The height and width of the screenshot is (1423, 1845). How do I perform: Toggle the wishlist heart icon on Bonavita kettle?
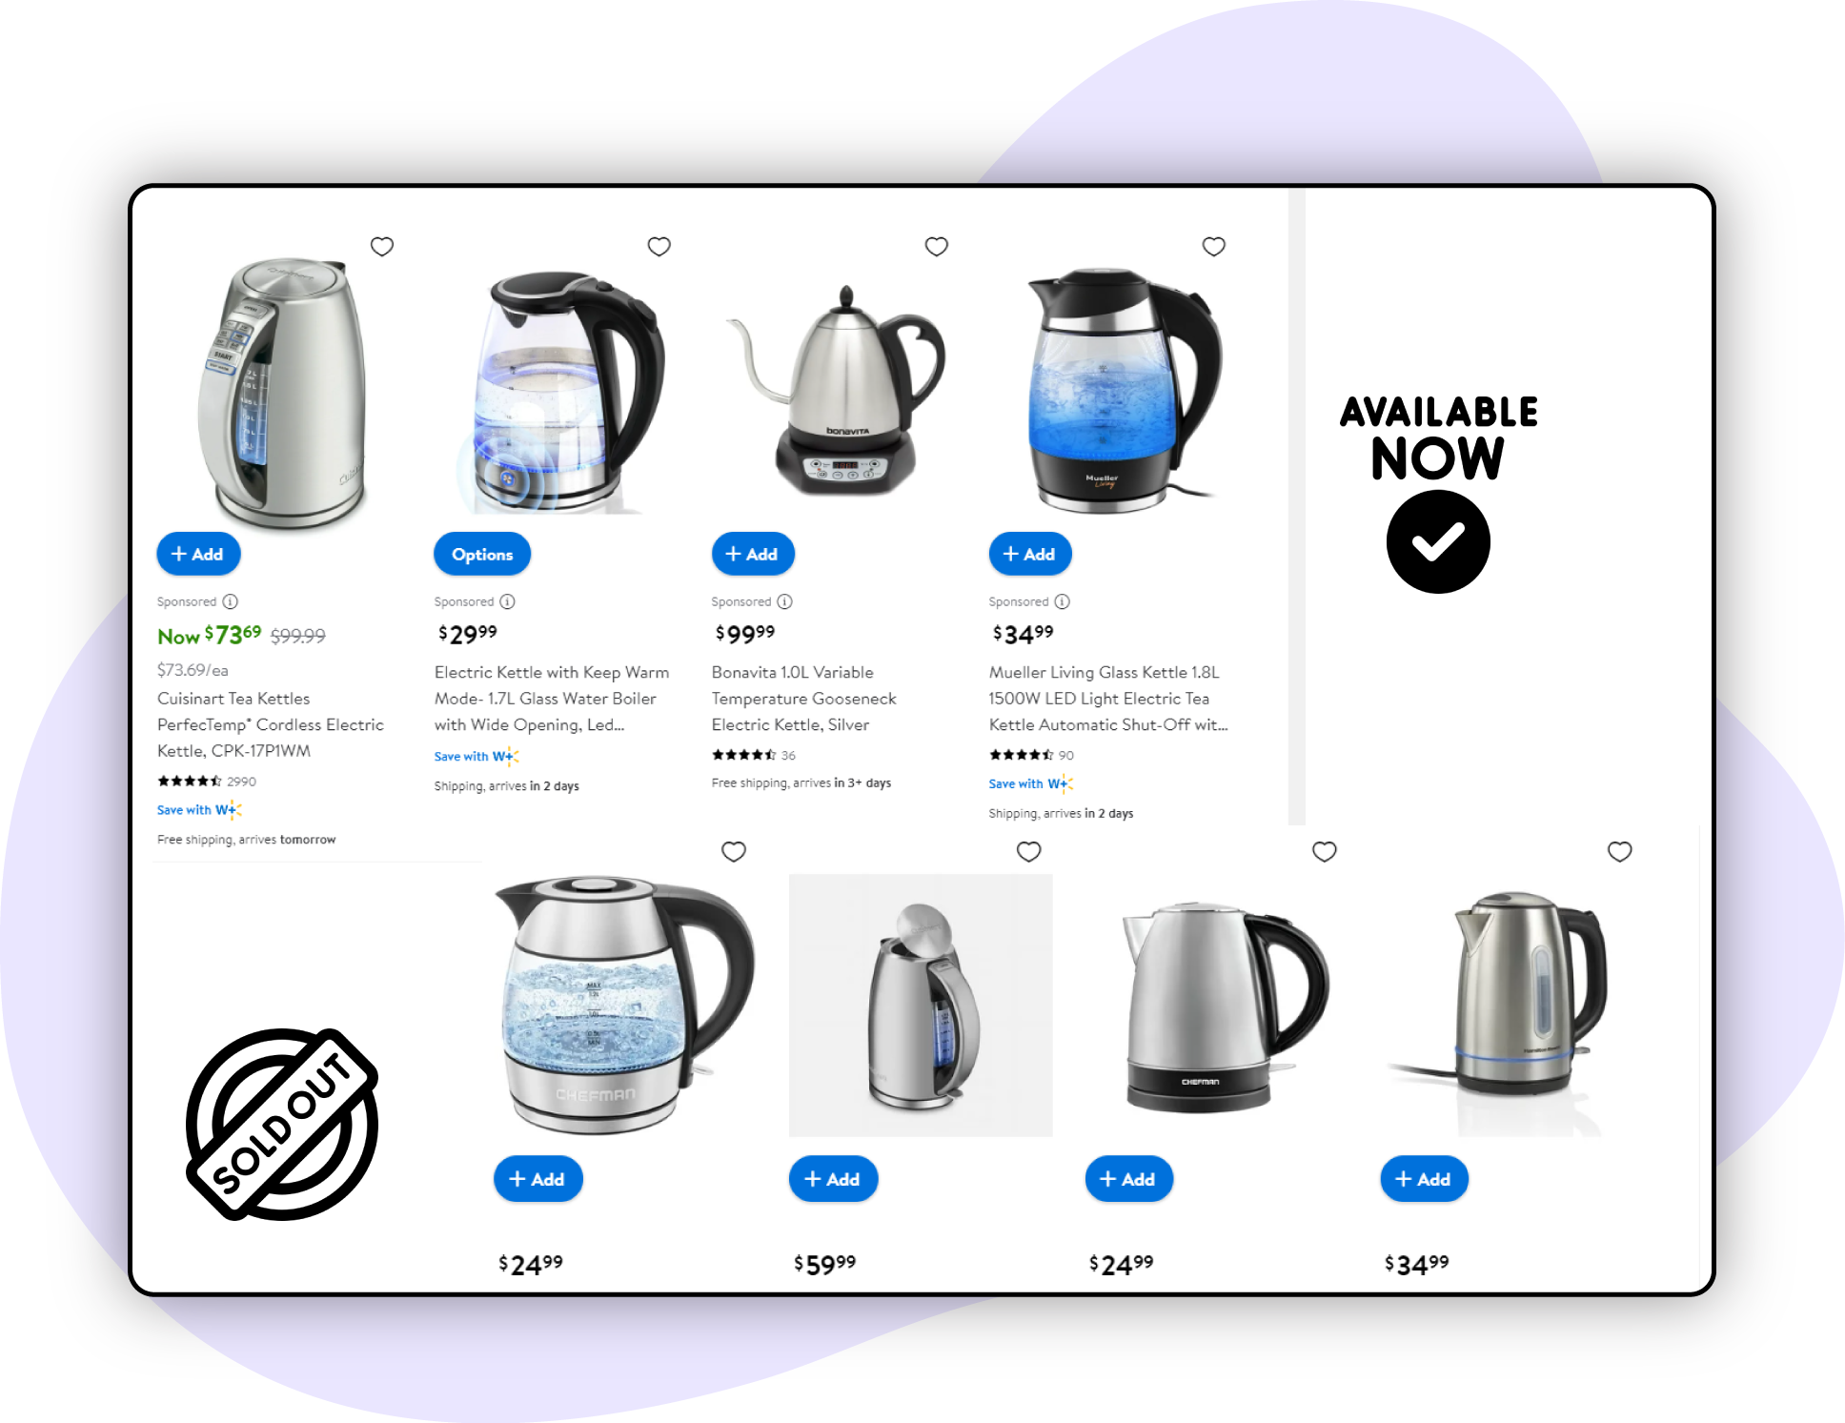point(937,245)
